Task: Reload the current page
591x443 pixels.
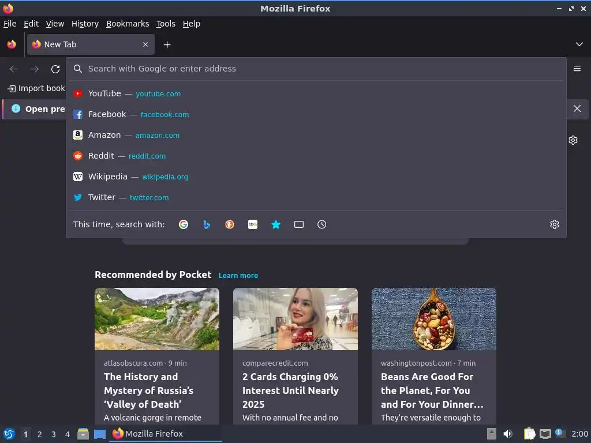Action: [x=55, y=69]
